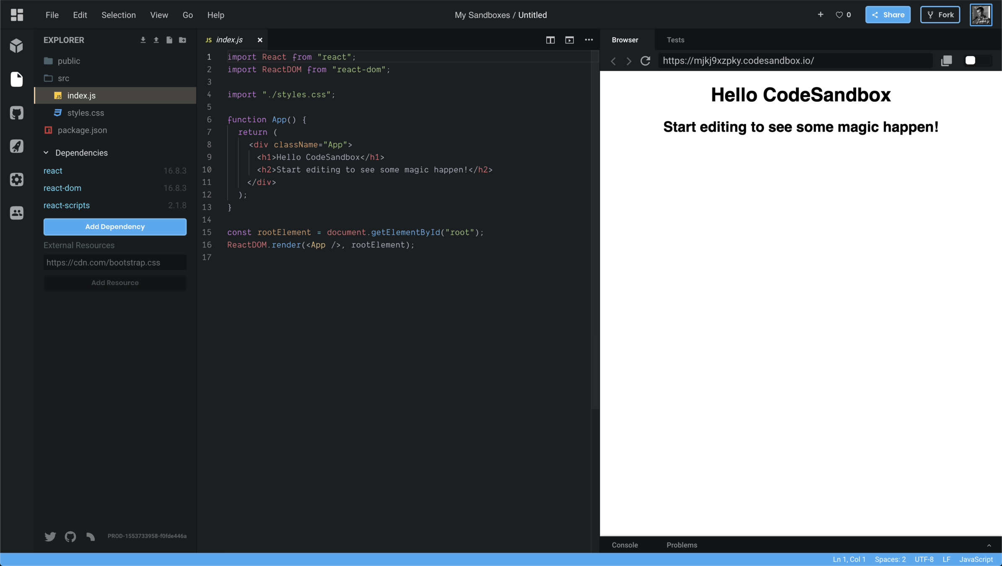Viewport: 1002px width, 566px height.
Task: Open the editor more options ellipsis
Action: coord(589,40)
